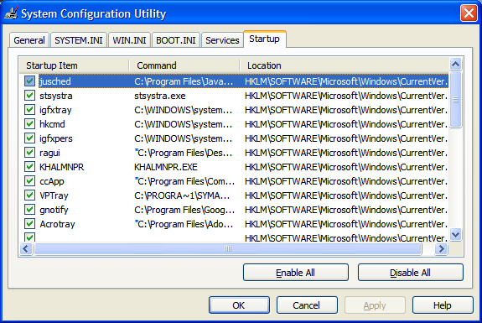The image size is (482, 323).
Task: Disable the hkcmd startup entry checkbox
Action: (29, 124)
